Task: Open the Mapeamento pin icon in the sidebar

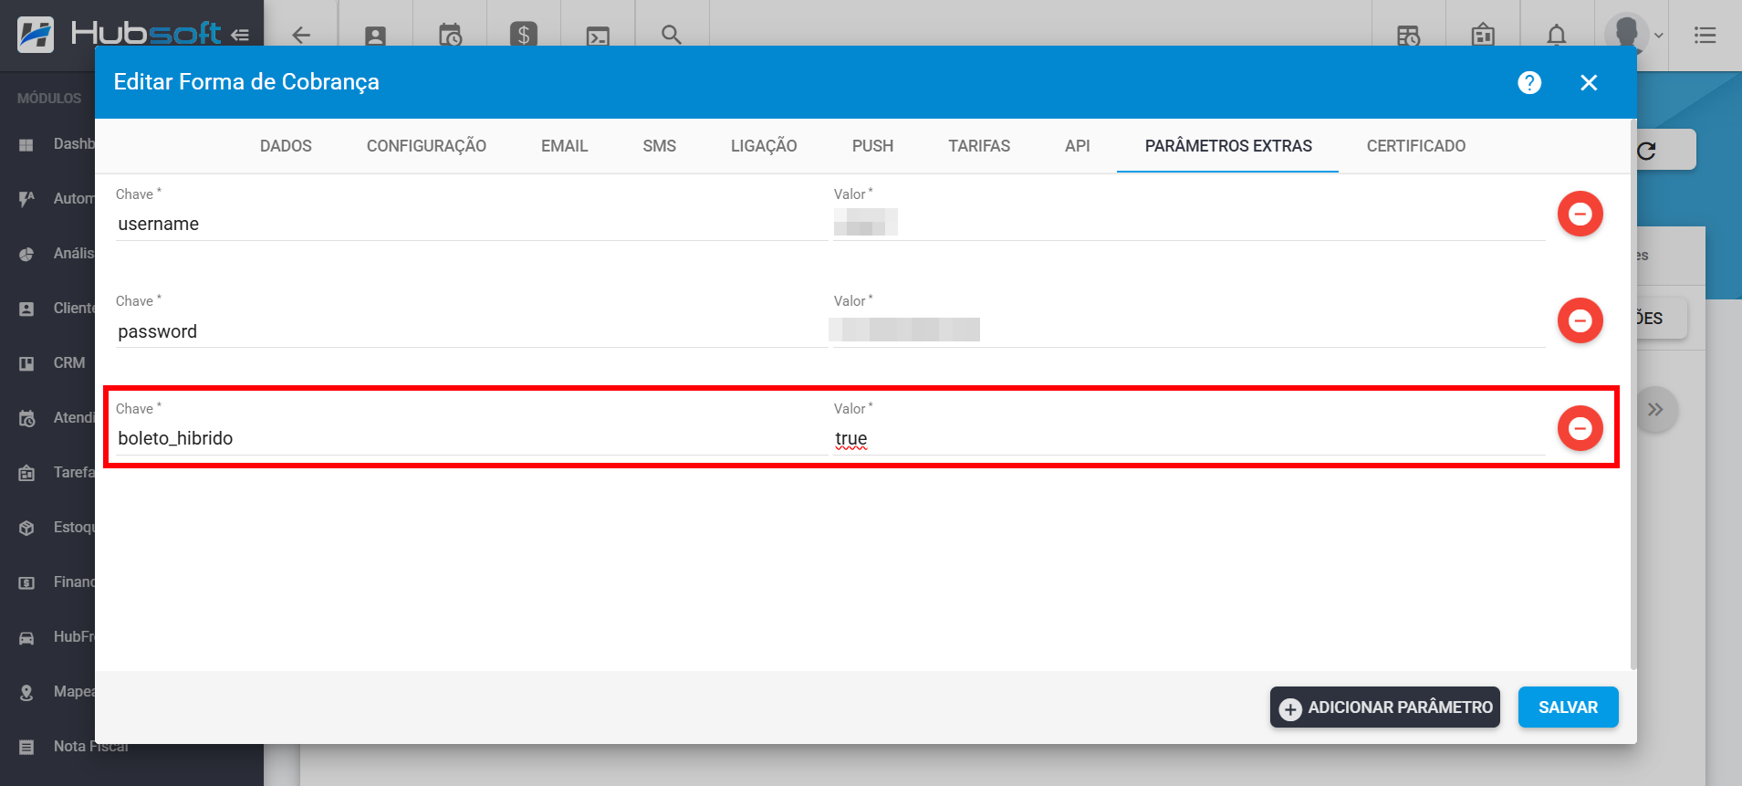Action: tap(26, 692)
